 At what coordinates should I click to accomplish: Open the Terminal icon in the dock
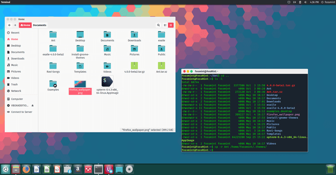(98, 169)
